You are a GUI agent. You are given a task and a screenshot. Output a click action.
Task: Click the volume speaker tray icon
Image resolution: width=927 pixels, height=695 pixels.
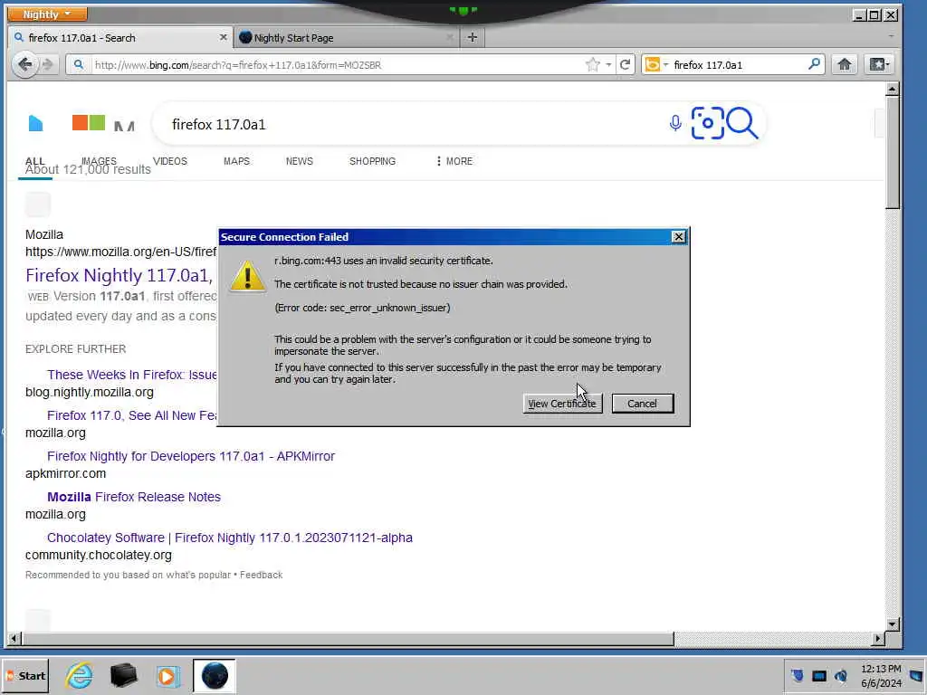pos(841,675)
